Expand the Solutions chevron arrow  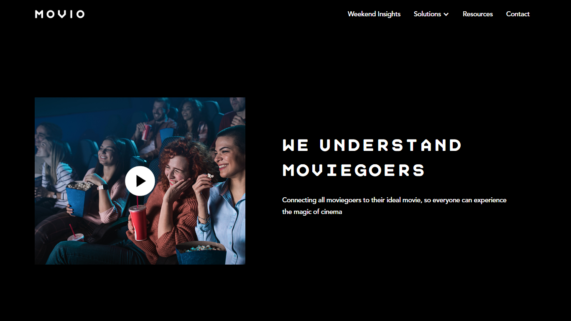[446, 14]
